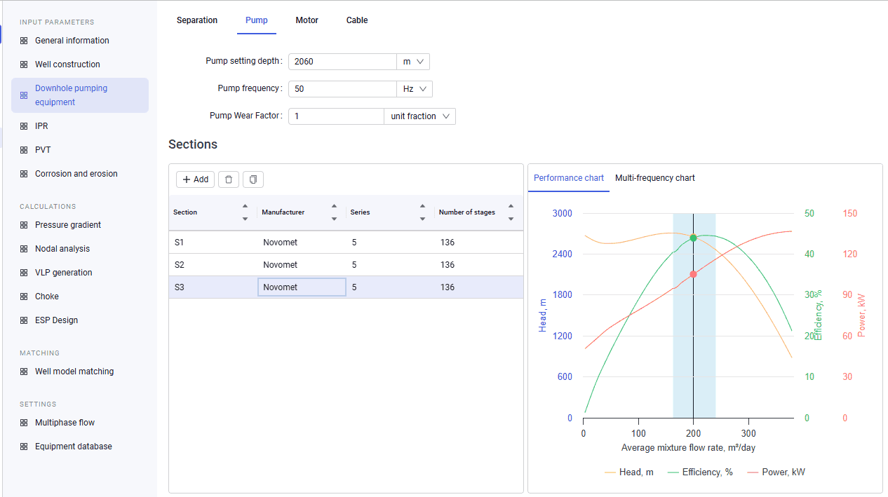Toggle Head, m series in the chart legend
The height and width of the screenshot is (497, 888).
coord(629,472)
